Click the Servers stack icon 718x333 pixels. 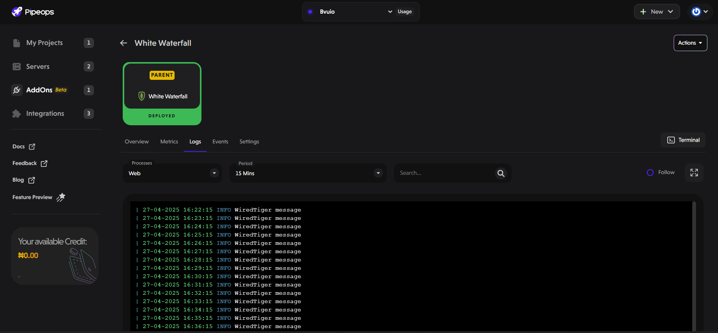[17, 67]
